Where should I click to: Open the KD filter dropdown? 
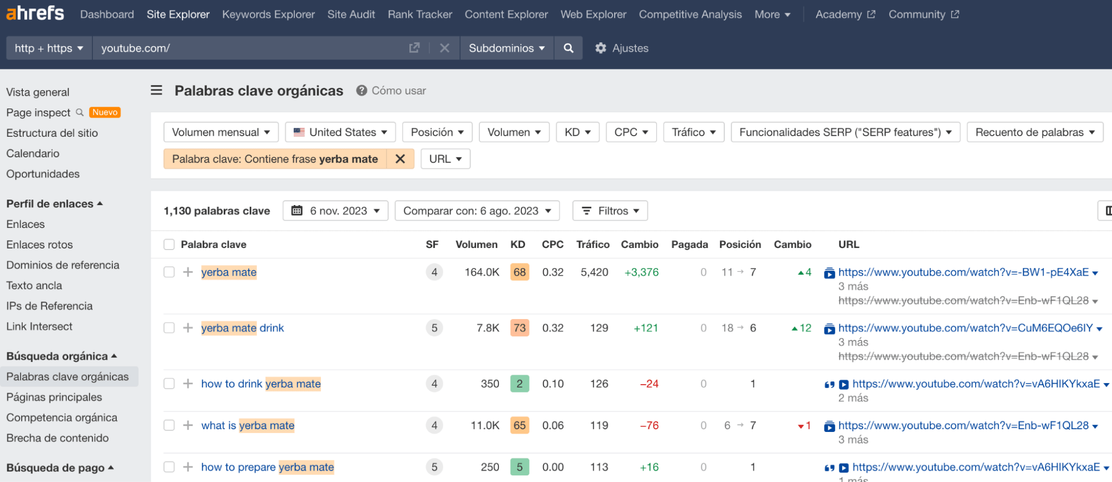tap(577, 132)
